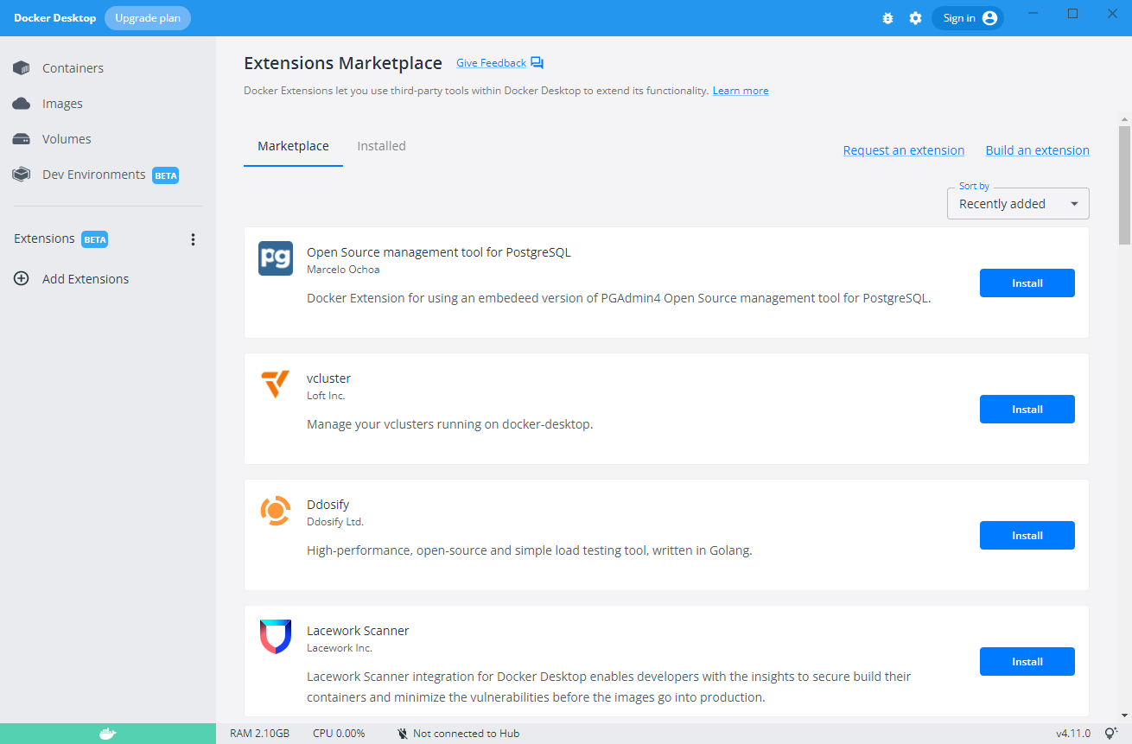Click the vcluster extension logo
This screenshot has width=1132, height=744.
pos(276,385)
